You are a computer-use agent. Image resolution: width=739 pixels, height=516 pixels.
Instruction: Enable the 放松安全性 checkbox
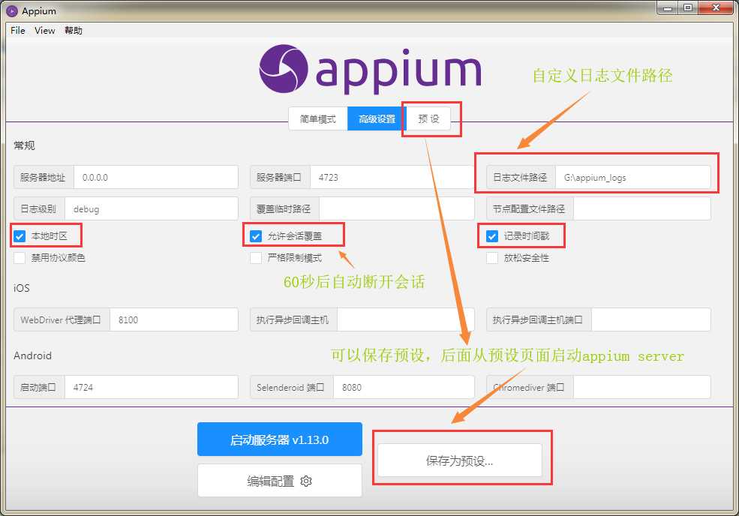(x=492, y=258)
